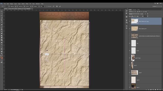Open the status bar arrow menu

22,90
